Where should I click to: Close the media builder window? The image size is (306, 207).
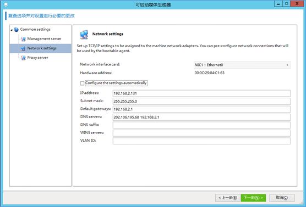(x=297, y=4)
